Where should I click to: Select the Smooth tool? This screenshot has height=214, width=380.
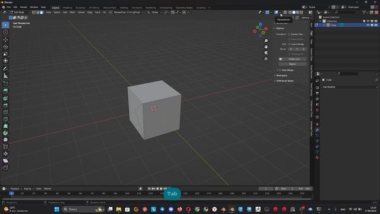coord(5,140)
